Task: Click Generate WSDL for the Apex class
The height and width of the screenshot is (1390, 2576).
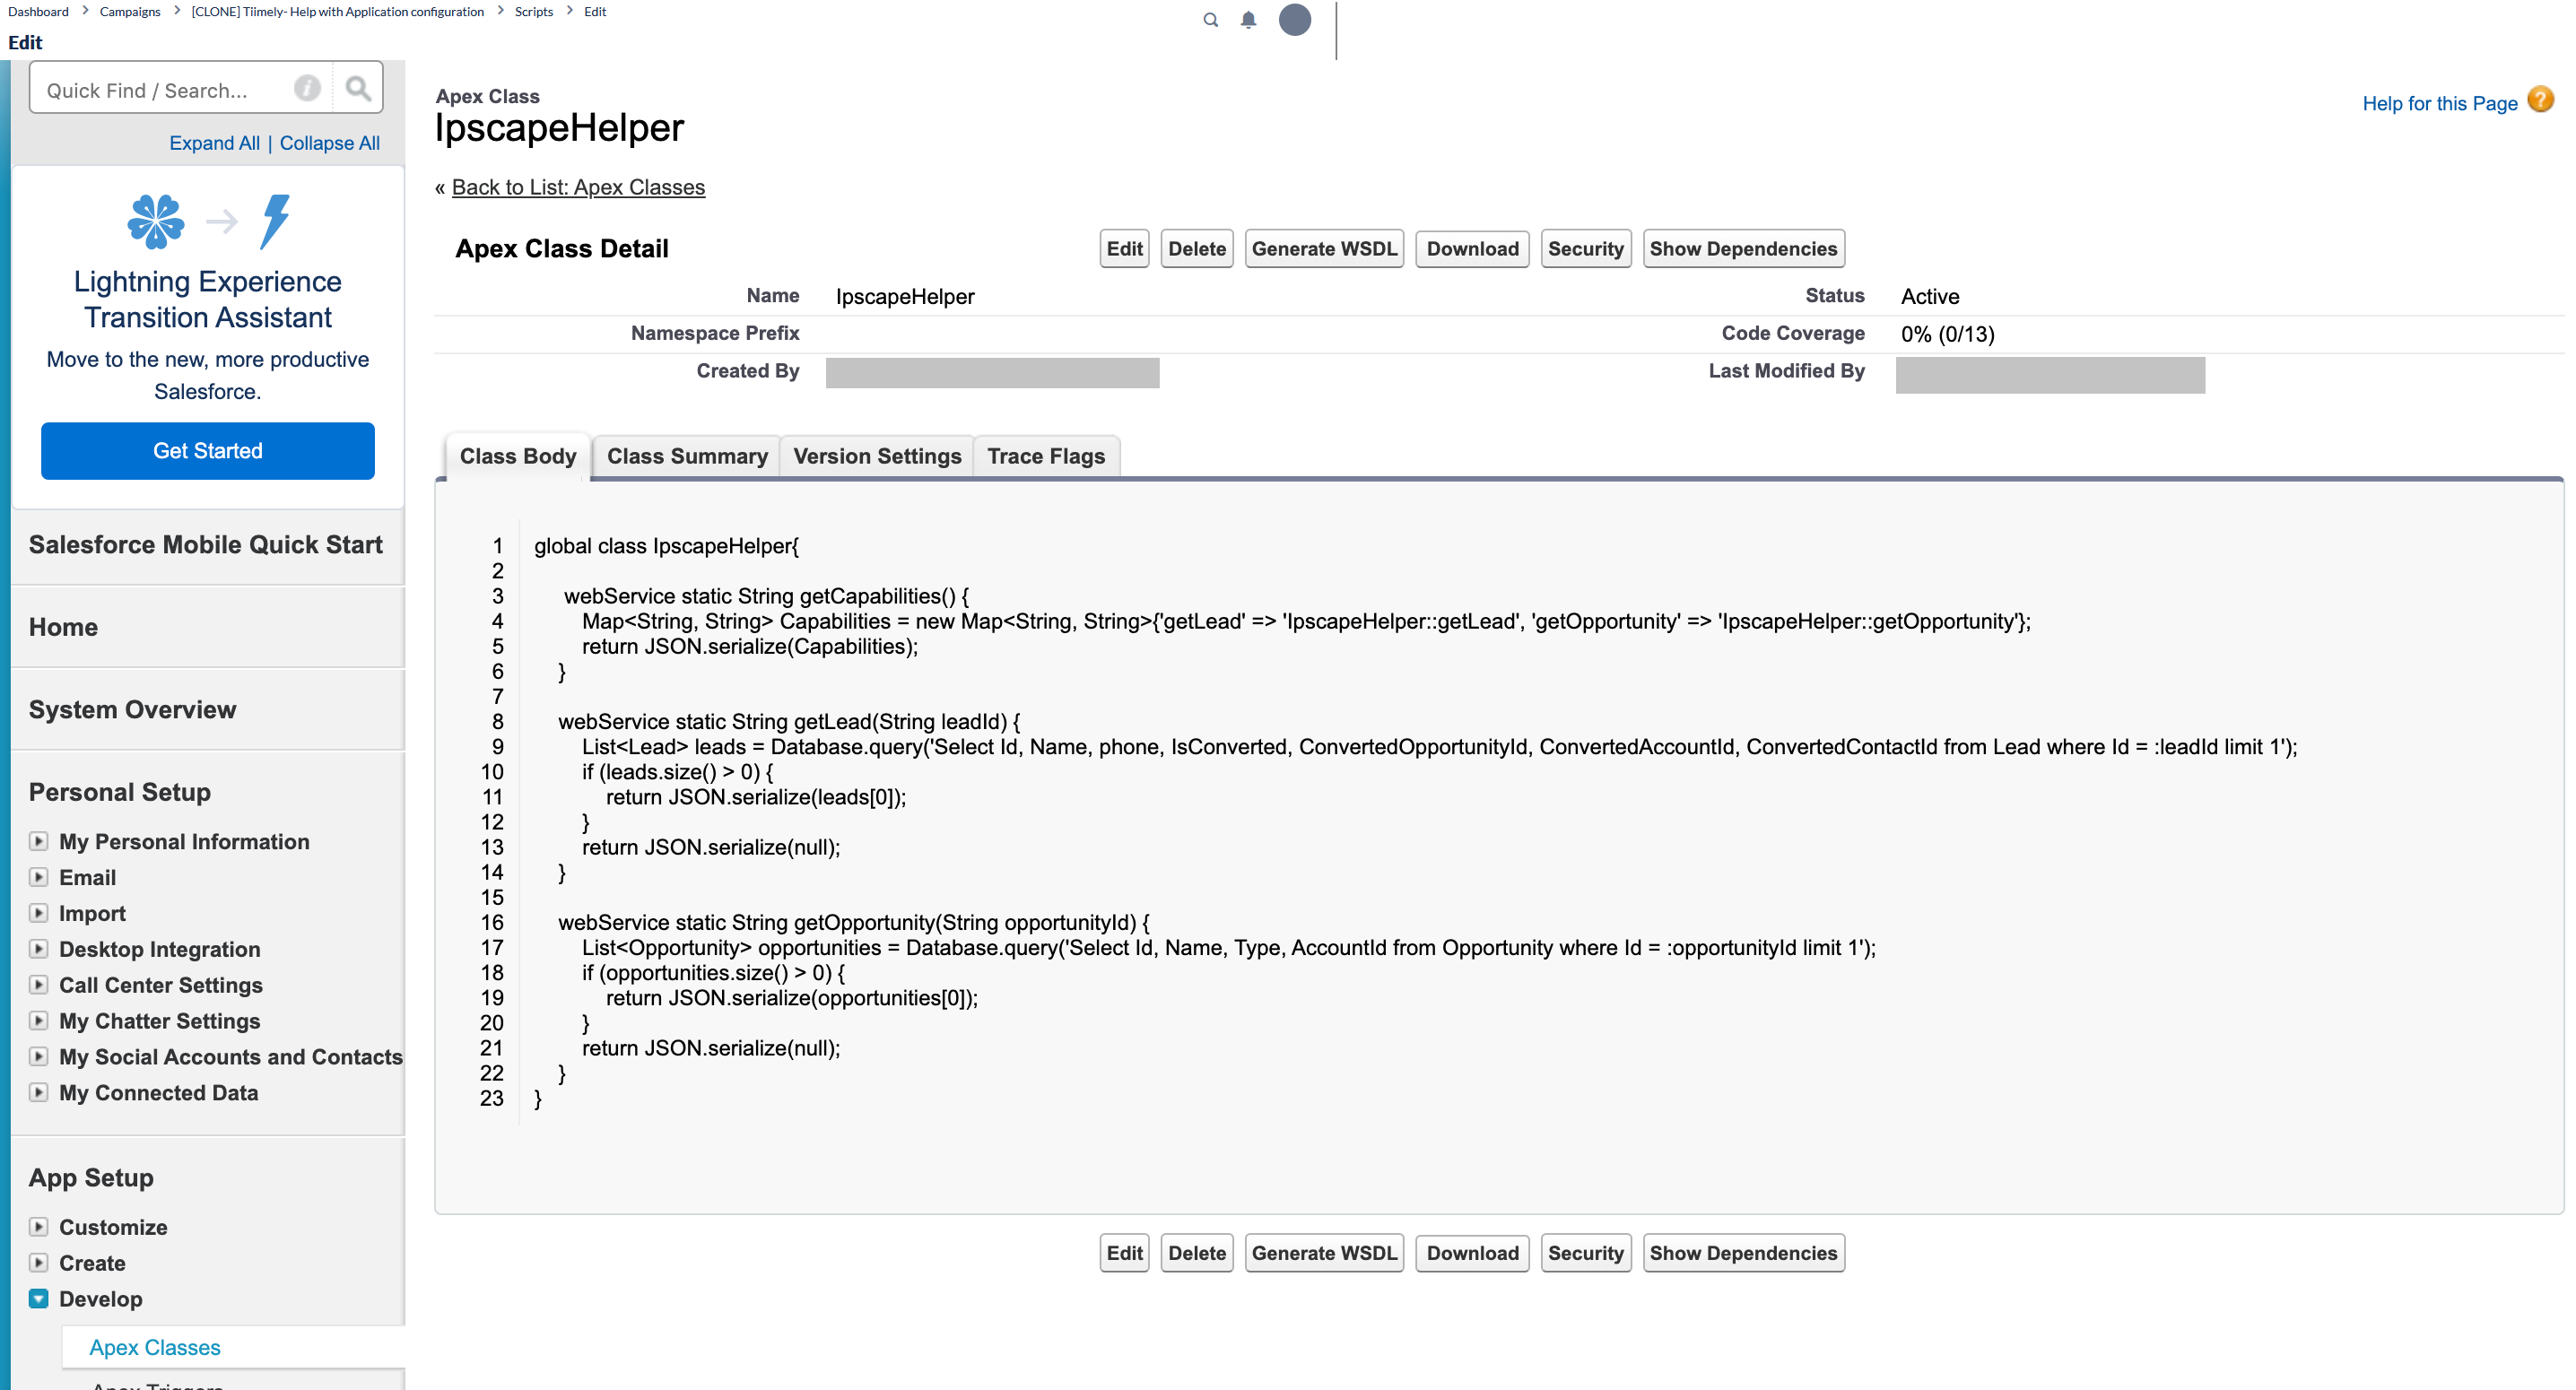Action: 1324,248
